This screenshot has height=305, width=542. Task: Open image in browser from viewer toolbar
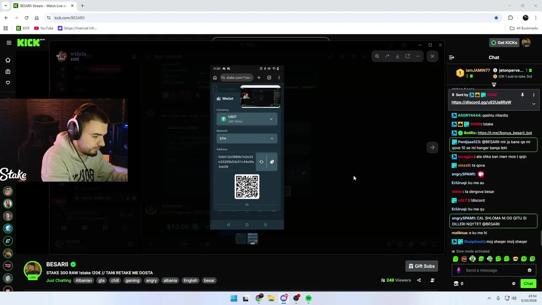(x=407, y=56)
